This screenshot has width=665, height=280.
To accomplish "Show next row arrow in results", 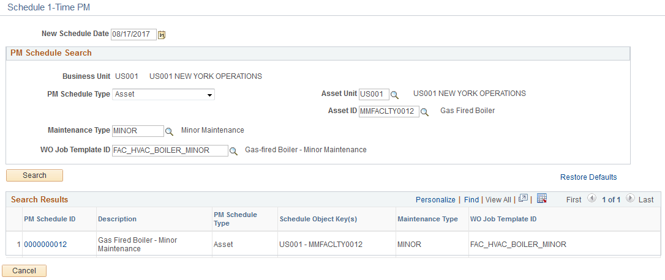I will coord(630,198).
